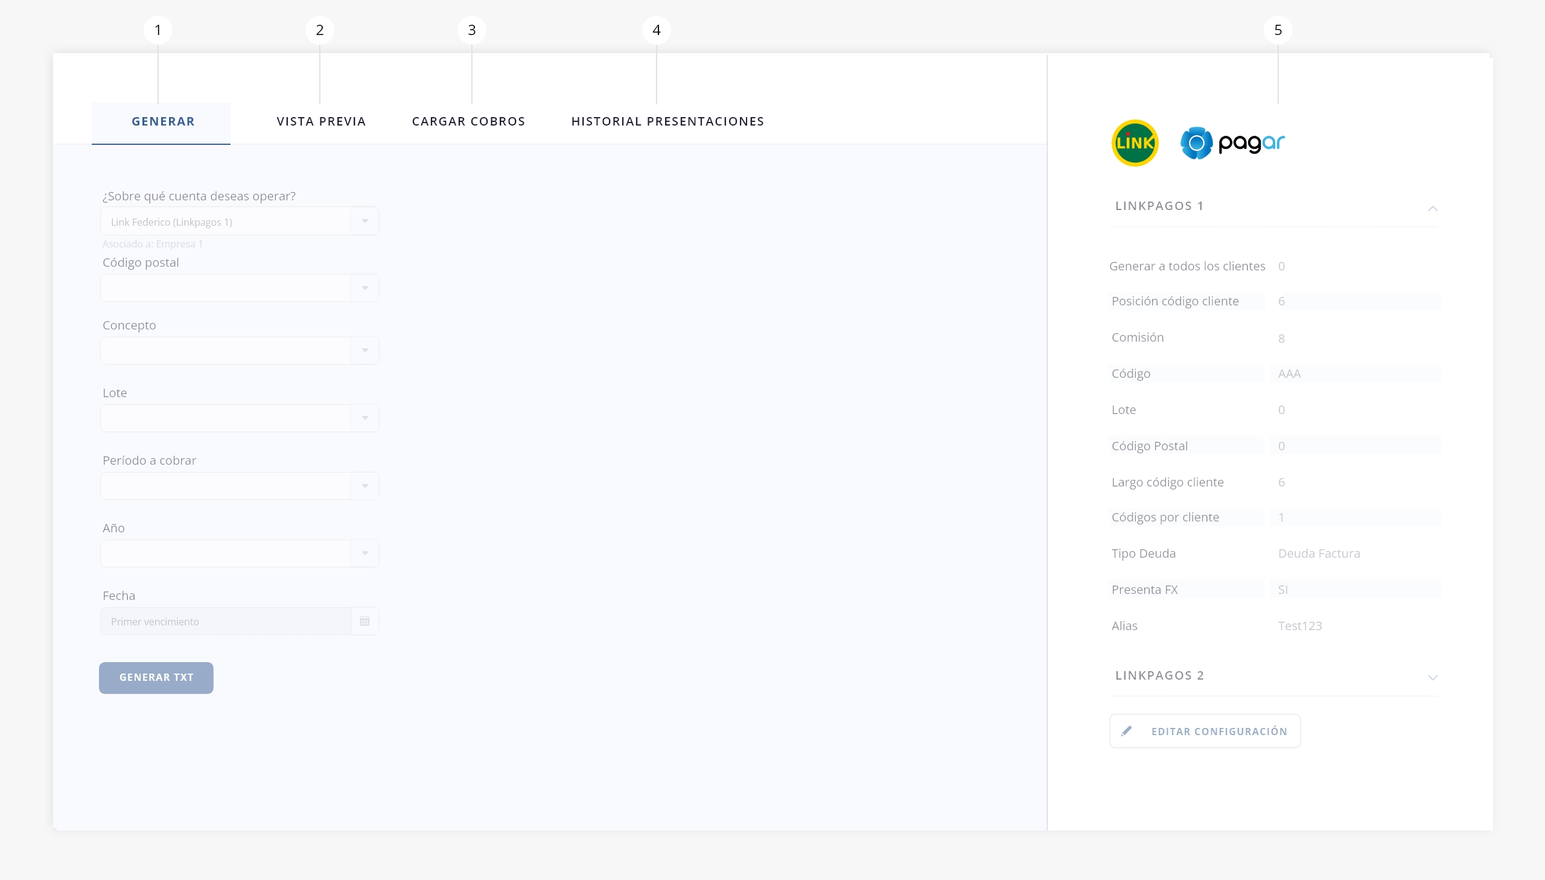Click annotation marker number 1
The height and width of the screenshot is (880, 1545).
[158, 30]
